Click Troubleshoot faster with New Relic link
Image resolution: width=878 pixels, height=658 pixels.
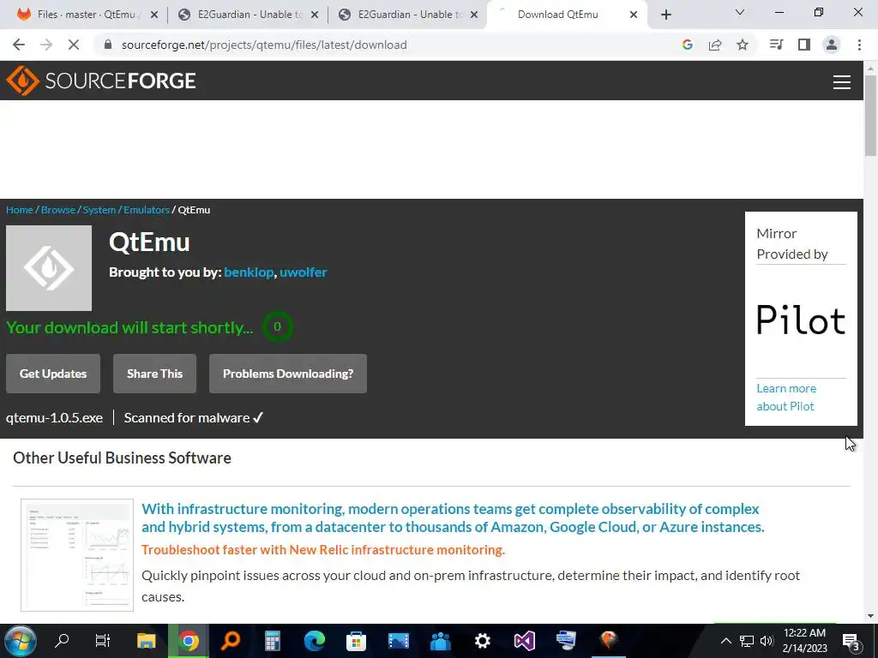323,550
